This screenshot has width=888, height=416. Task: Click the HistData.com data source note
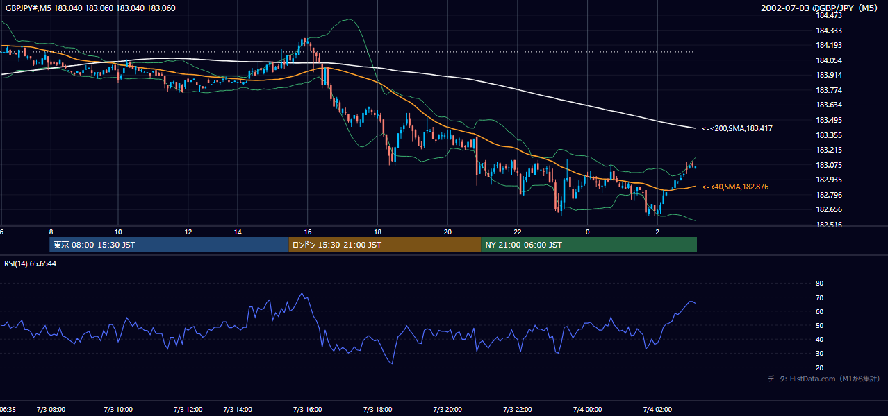coord(824,379)
